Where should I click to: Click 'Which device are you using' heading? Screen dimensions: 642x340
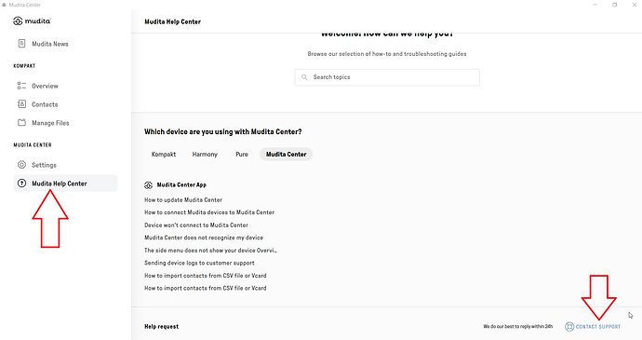tap(222, 131)
